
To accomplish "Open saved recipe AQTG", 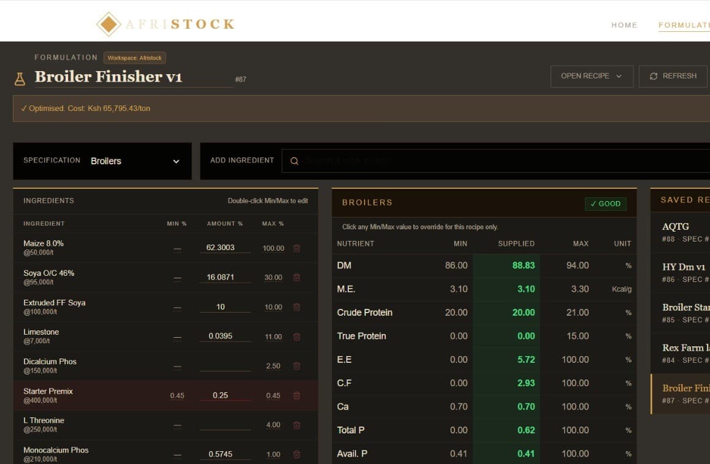I will 680,232.
